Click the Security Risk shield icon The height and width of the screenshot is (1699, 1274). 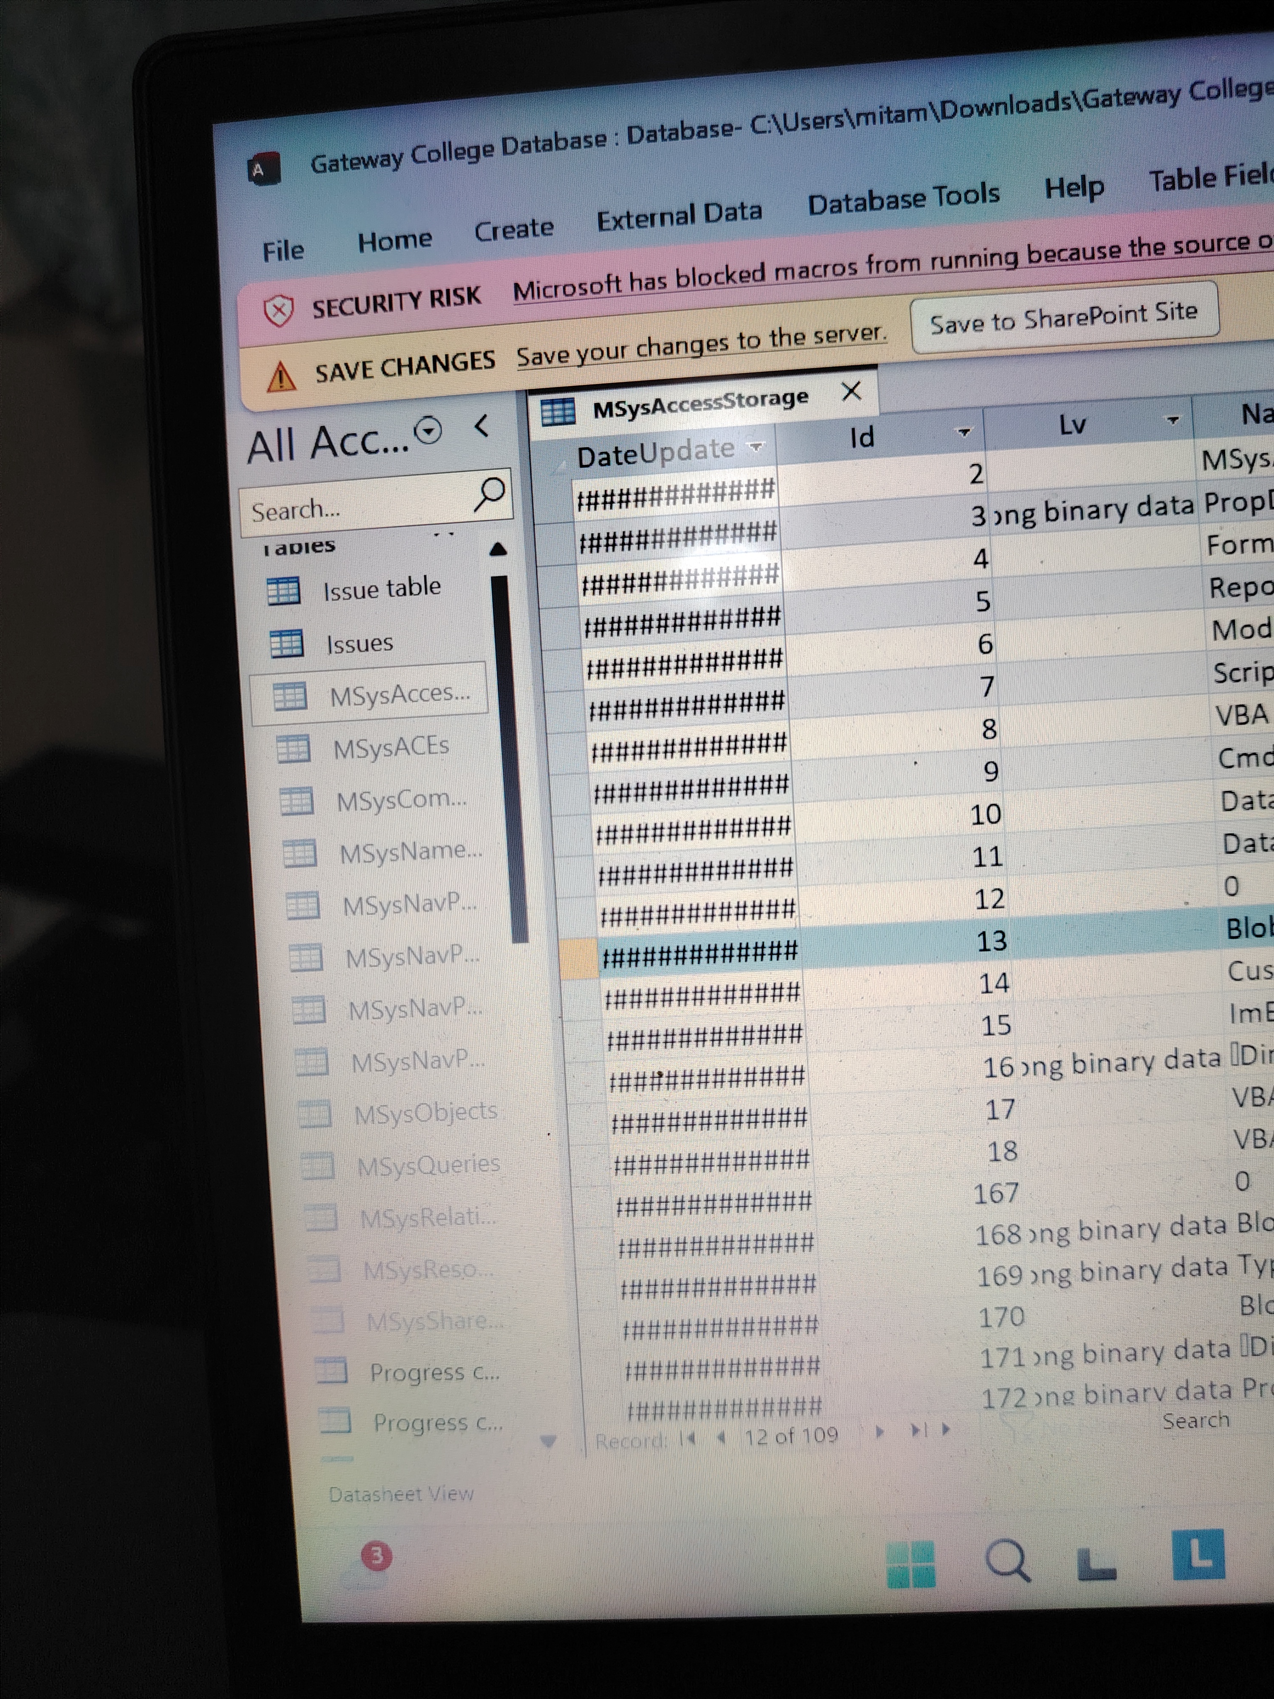click(278, 311)
